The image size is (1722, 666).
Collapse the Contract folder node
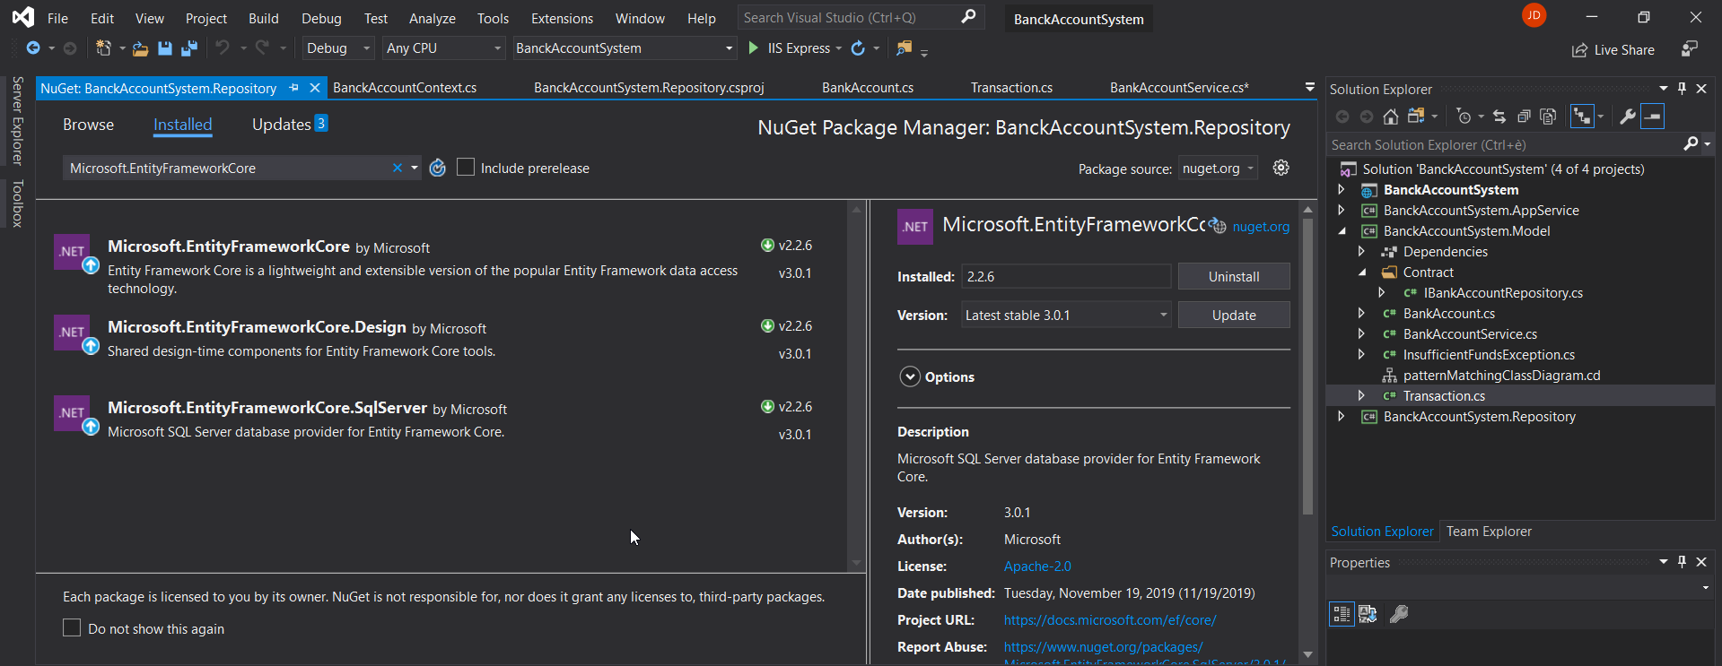(1362, 272)
